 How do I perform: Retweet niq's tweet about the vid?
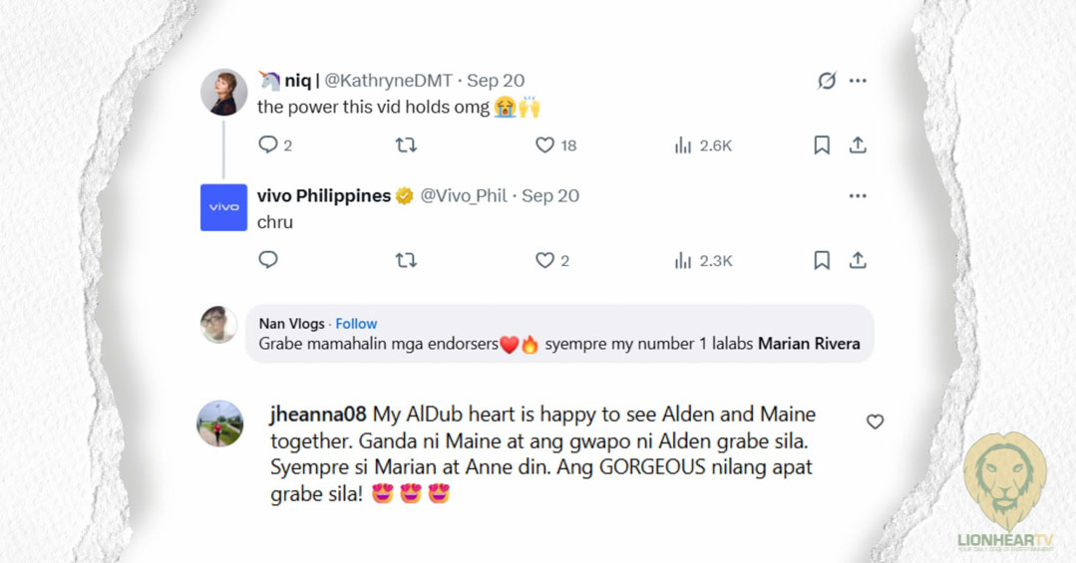(406, 144)
